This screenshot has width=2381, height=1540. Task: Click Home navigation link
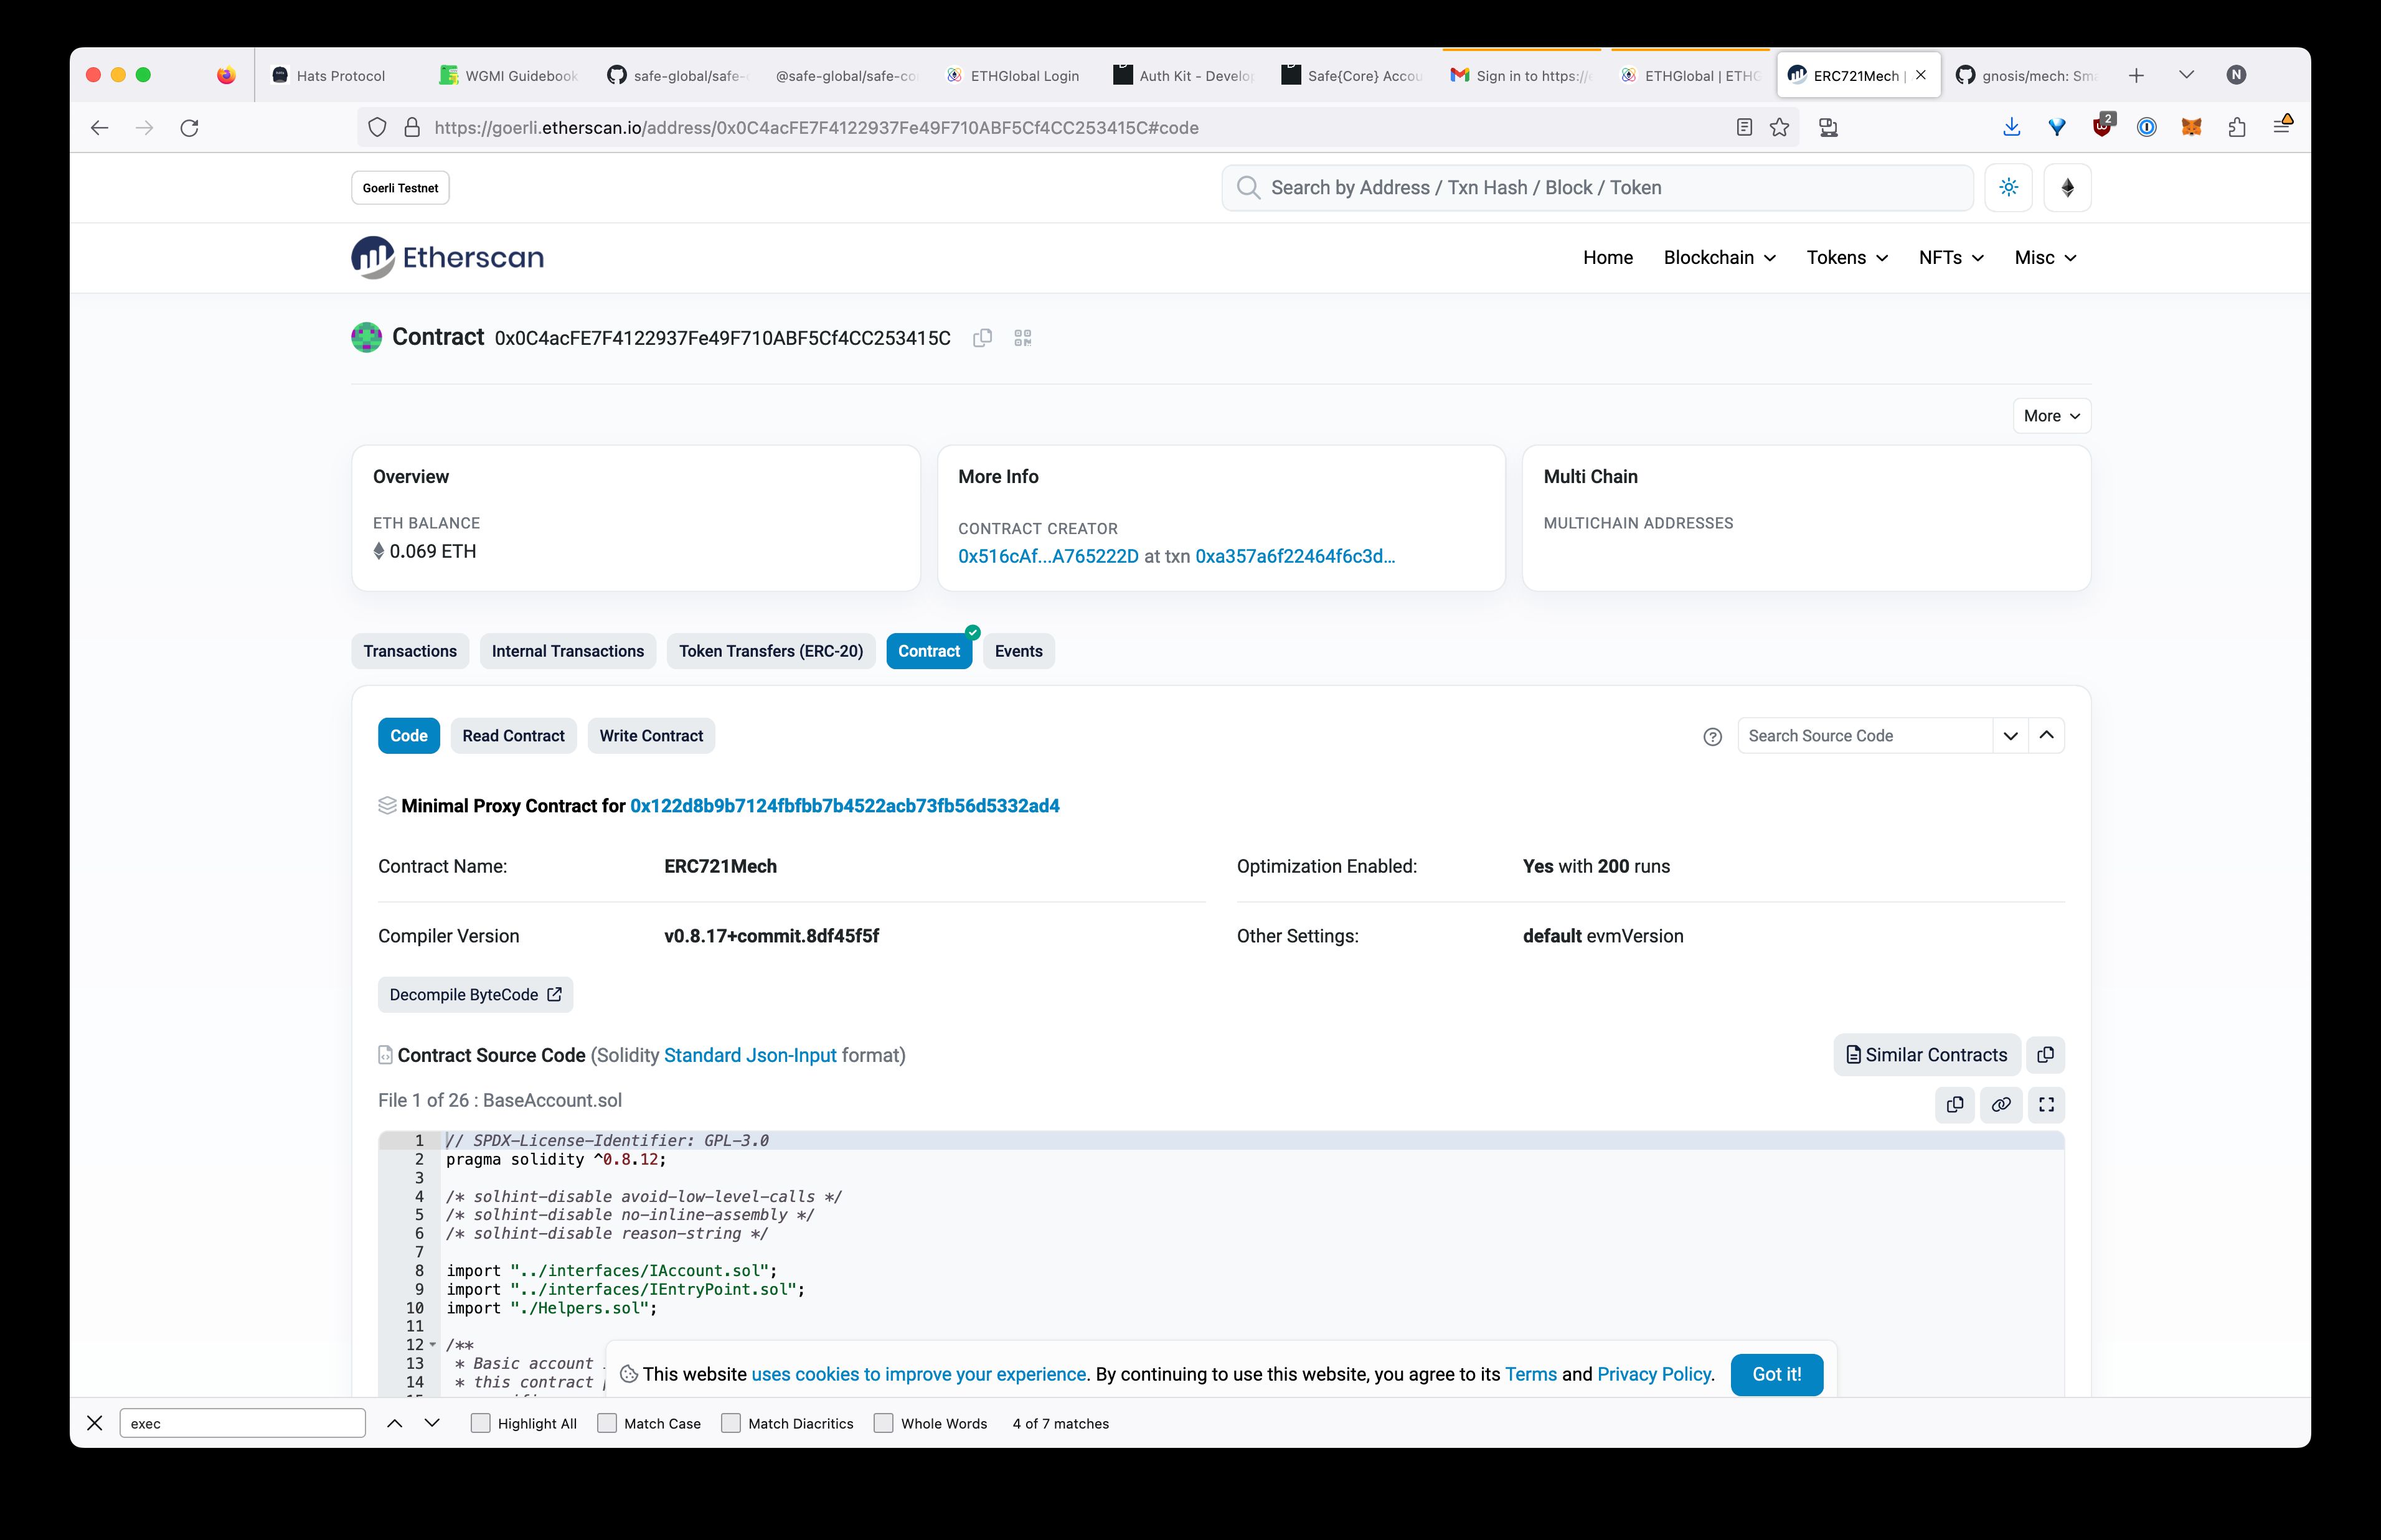1608,258
